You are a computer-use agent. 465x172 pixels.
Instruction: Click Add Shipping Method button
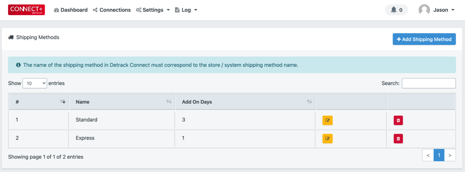pos(424,39)
